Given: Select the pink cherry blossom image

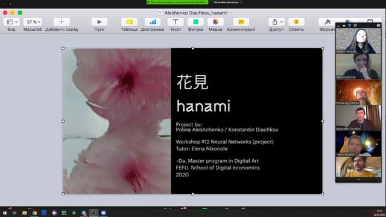Looking at the screenshot, I should [x=117, y=121].
